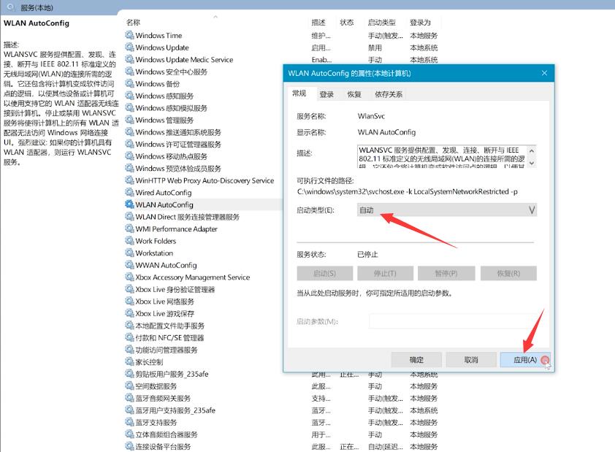Close the WLAN AutoConfig properties dialog

[x=544, y=73]
